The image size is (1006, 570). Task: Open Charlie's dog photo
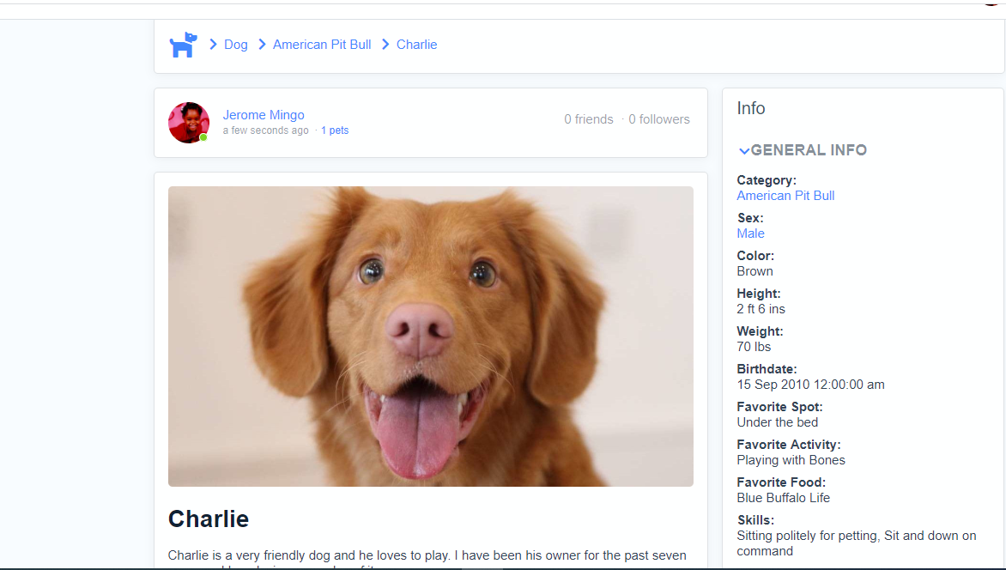tap(431, 337)
